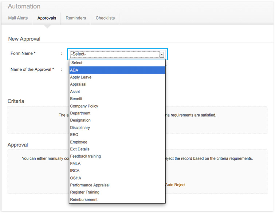Screen dimensions: 275x214
Task: Click the Auto Reject link
Action: click(175, 185)
